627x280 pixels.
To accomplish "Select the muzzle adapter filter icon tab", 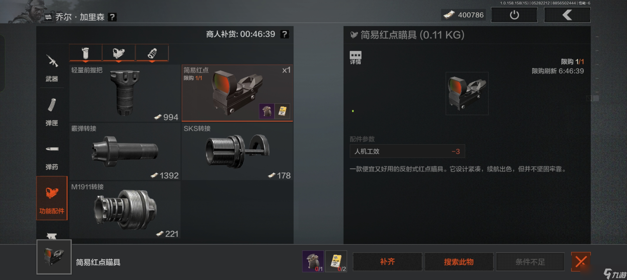I will (x=152, y=53).
